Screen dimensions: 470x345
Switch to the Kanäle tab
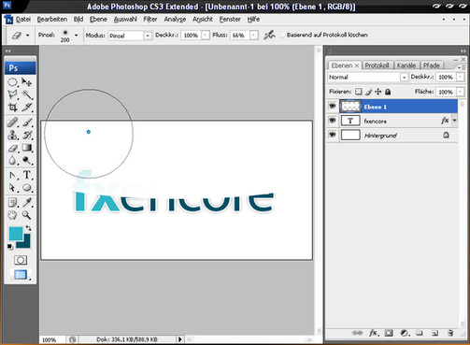point(406,65)
